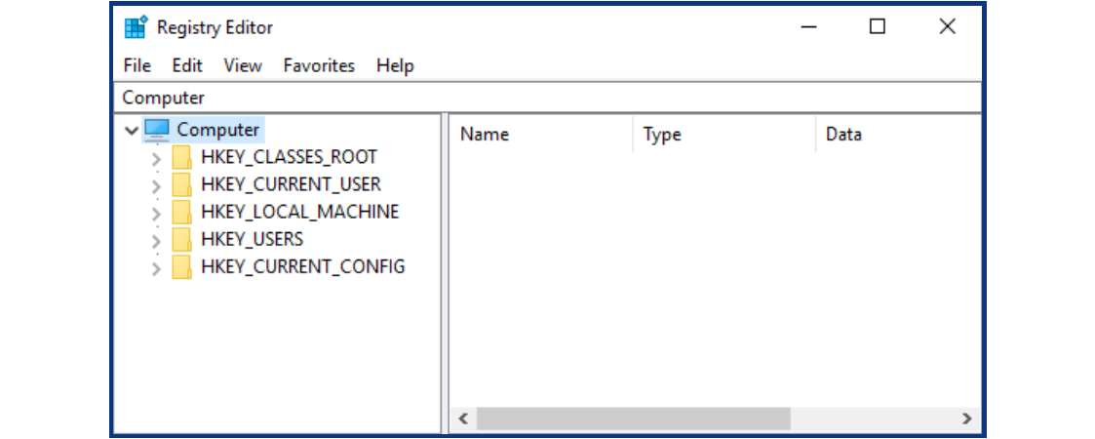
Task: Open the View menu
Action: coord(243,65)
